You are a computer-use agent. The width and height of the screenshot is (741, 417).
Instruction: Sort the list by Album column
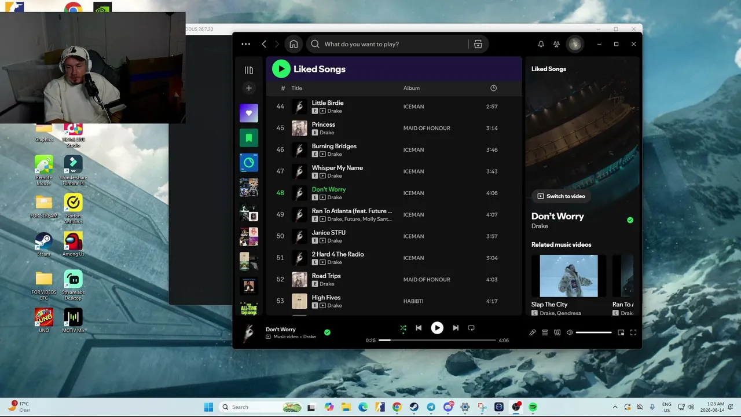tap(412, 88)
